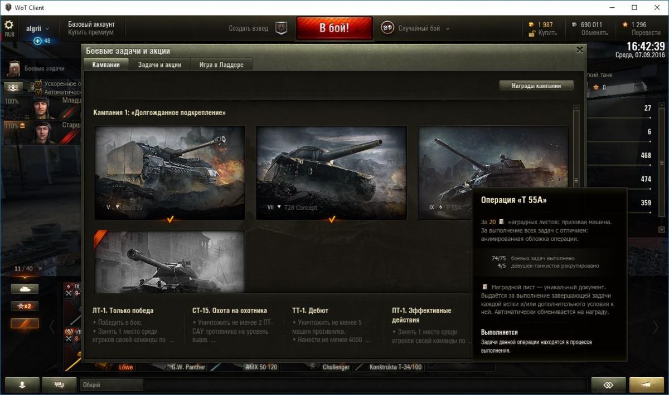Open the StuG IV operation thumbnail
The image size is (669, 395).
point(170,173)
